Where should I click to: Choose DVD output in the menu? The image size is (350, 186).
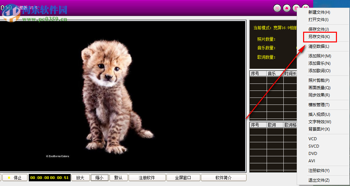click(313, 154)
